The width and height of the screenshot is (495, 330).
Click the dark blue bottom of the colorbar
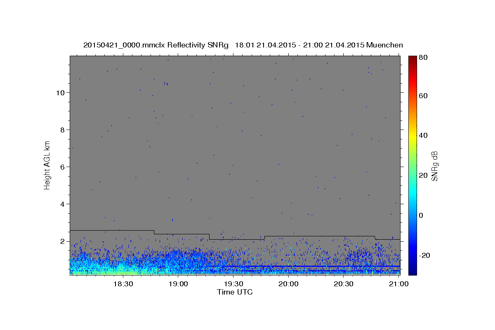pyautogui.click(x=412, y=271)
